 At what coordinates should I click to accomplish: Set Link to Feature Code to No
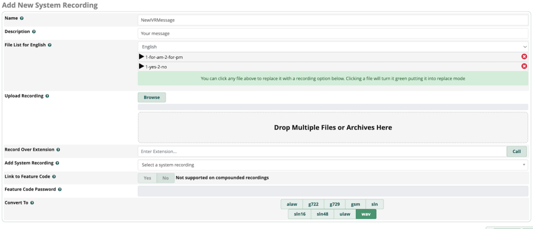coord(165,178)
